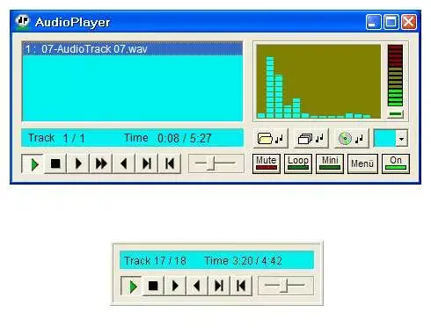
Task: Click the green play button in AudioPlayer window
Action: pos(33,163)
